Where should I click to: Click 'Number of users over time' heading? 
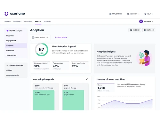(111, 79)
